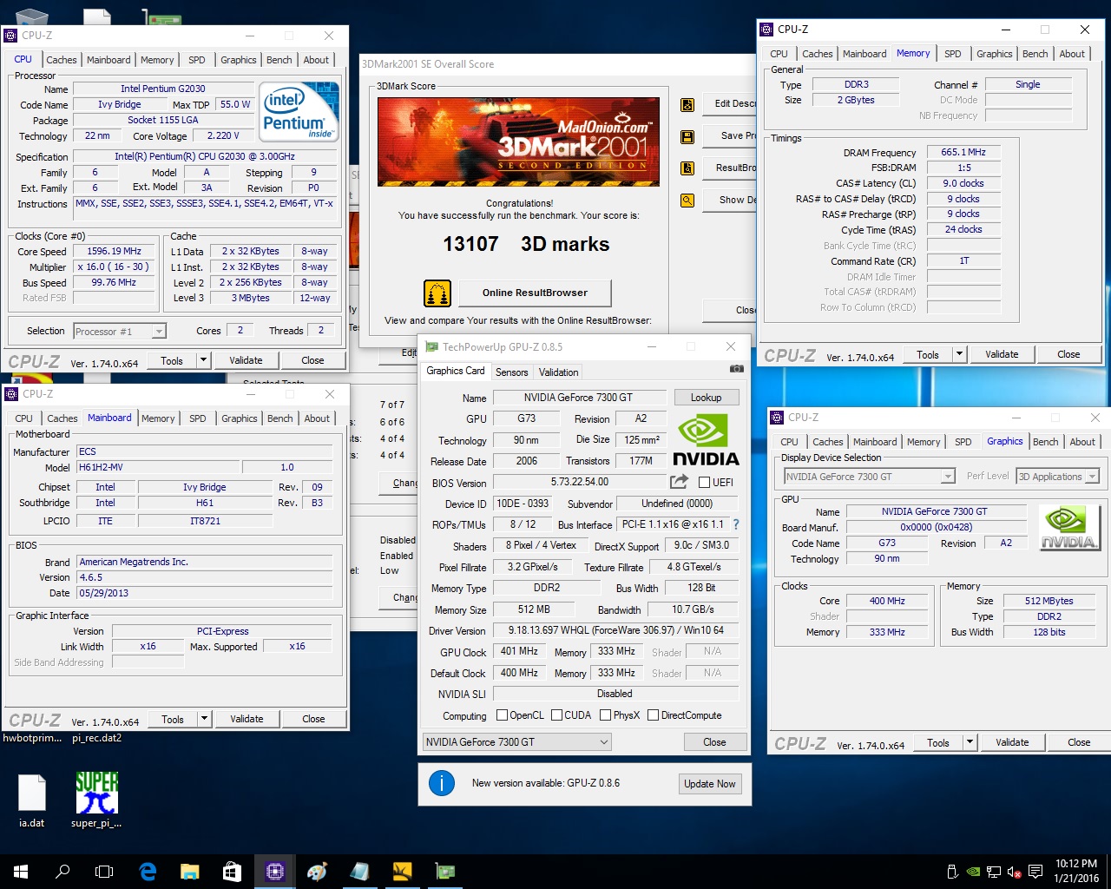This screenshot has width=1111, height=889.
Task: Open SPD tab in CPU-Z Memory window
Action: point(953,54)
